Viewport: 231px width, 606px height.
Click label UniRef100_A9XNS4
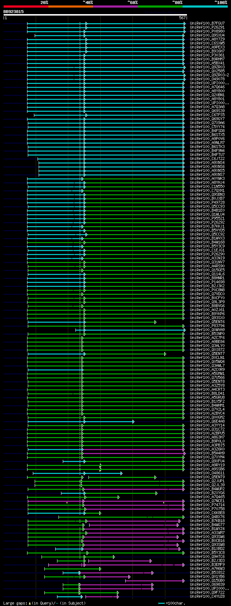coord(207,162)
